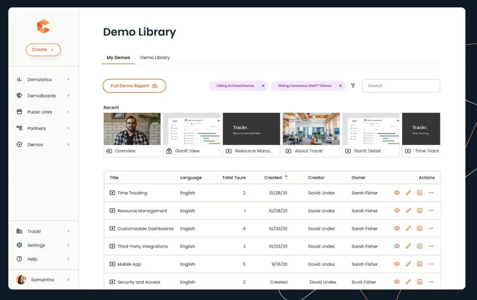Open report for Third-Party Integrations
Viewport: 477px width, 300px height.
pos(420,246)
